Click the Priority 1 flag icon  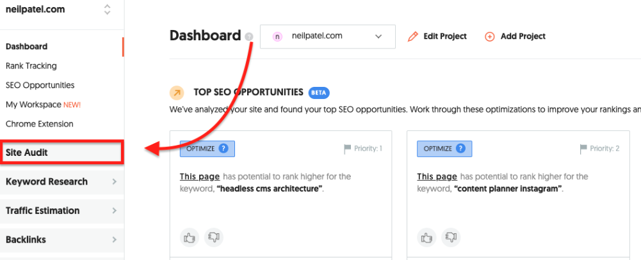point(348,149)
